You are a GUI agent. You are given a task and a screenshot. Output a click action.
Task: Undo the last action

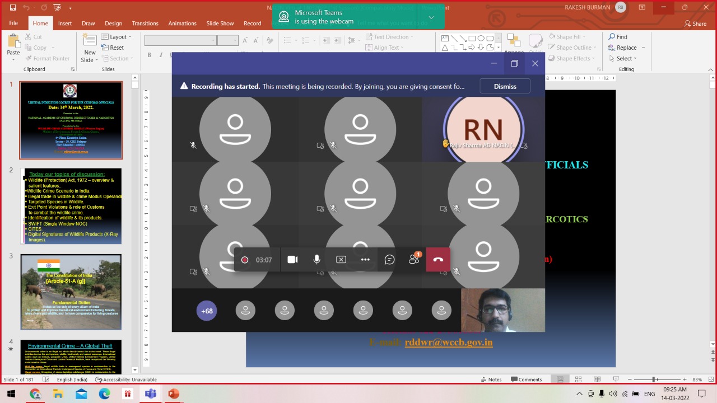27,8
